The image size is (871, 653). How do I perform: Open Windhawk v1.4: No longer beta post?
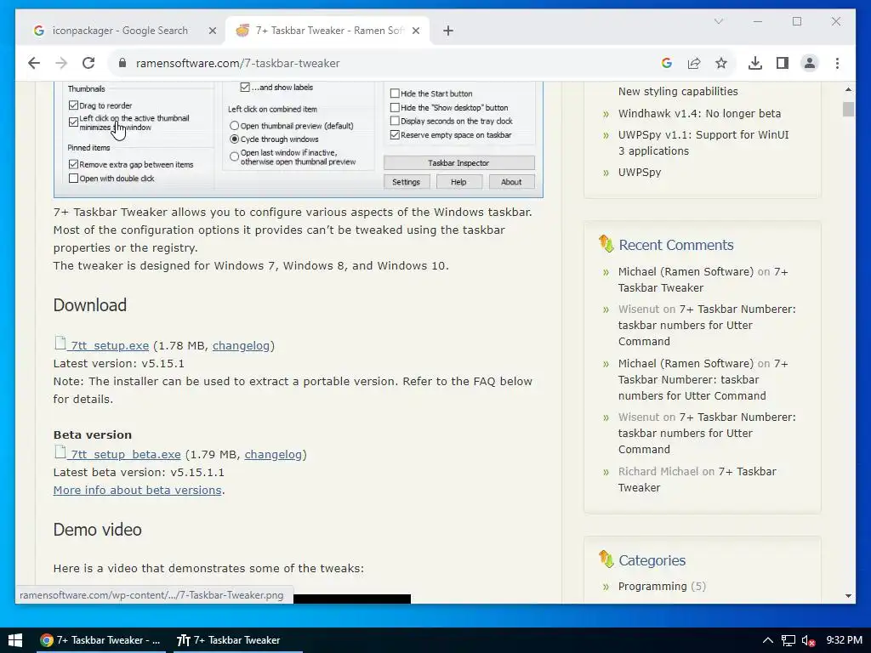tap(699, 113)
